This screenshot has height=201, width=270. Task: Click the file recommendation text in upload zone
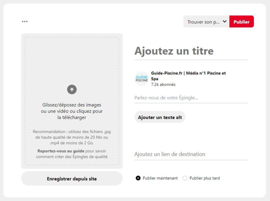(72, 137)
